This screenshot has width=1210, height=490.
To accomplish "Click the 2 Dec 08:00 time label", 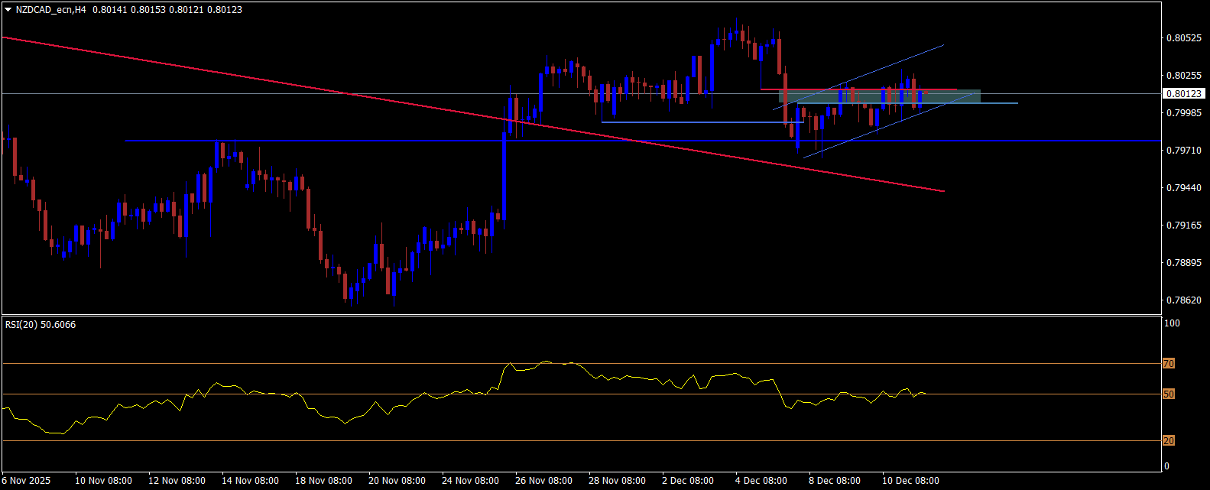I will (x=688, y=481).
